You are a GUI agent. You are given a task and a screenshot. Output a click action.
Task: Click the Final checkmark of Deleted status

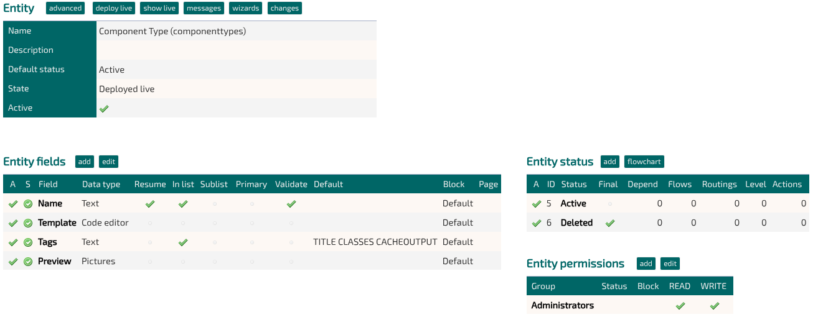(610, 223)
